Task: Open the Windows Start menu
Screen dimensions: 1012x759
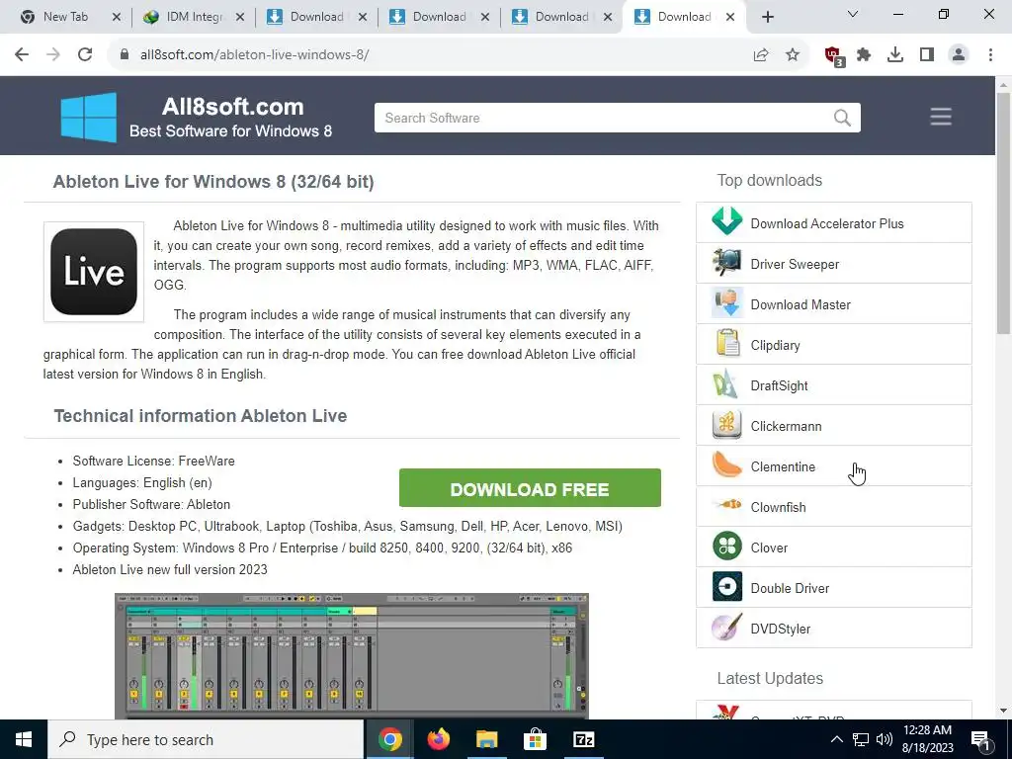Action: click(24, 739)
